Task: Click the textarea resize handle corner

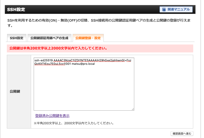Action: point(133,109)
